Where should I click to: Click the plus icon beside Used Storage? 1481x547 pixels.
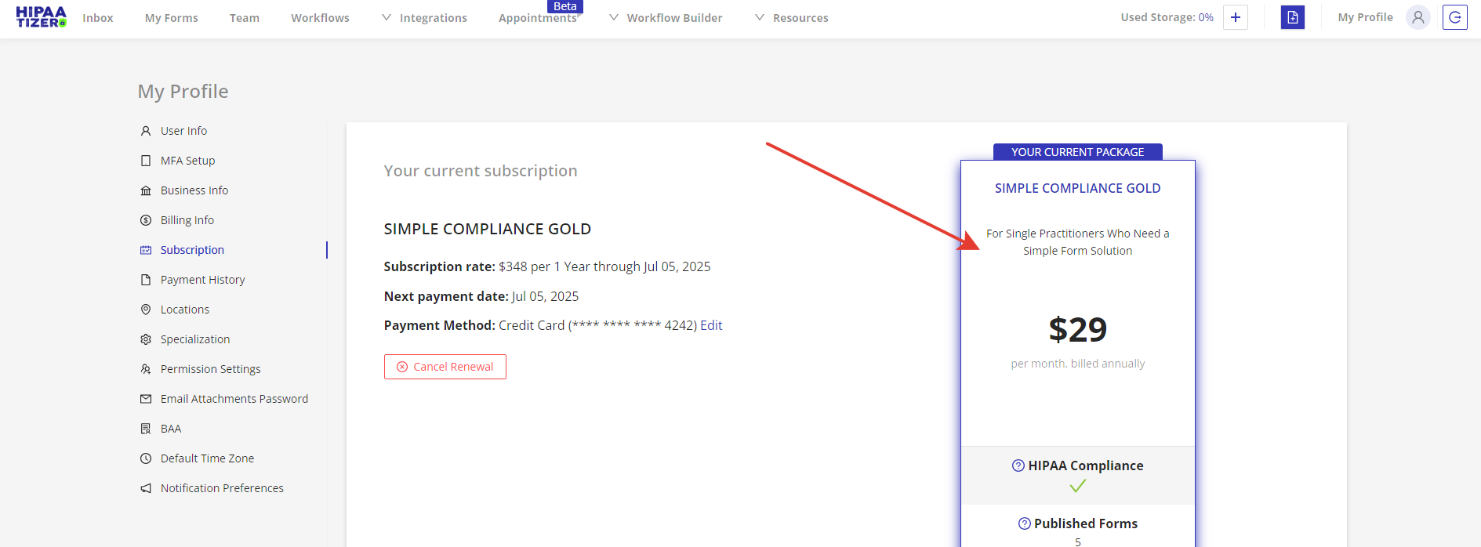pos(1235,17)
